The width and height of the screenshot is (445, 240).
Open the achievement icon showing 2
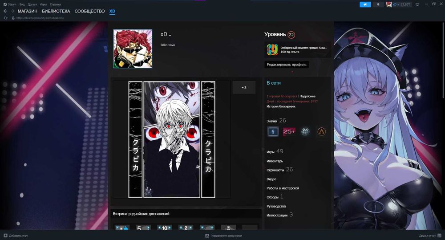[x=186, y=227]
